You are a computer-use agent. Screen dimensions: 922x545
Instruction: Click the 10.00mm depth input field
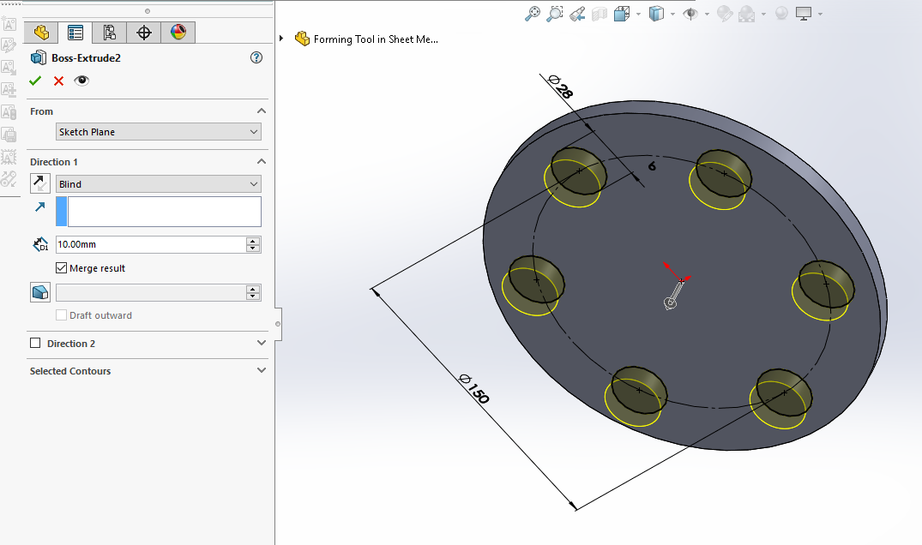click(x=150, y=244)
